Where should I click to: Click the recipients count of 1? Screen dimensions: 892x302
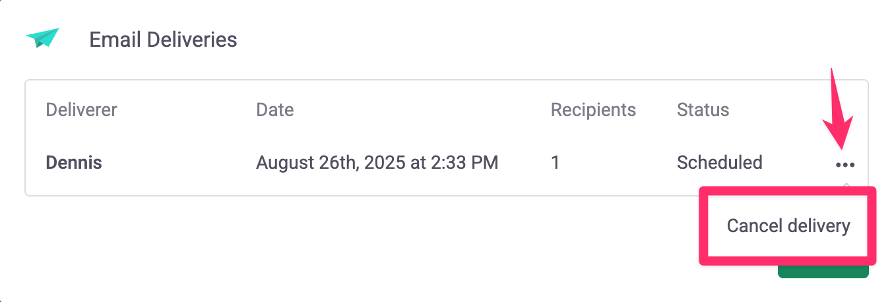click(555, 162)
